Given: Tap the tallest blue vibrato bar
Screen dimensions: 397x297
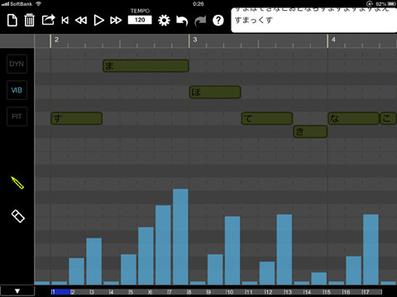Looking at the screenshot, I should (180, 237).
